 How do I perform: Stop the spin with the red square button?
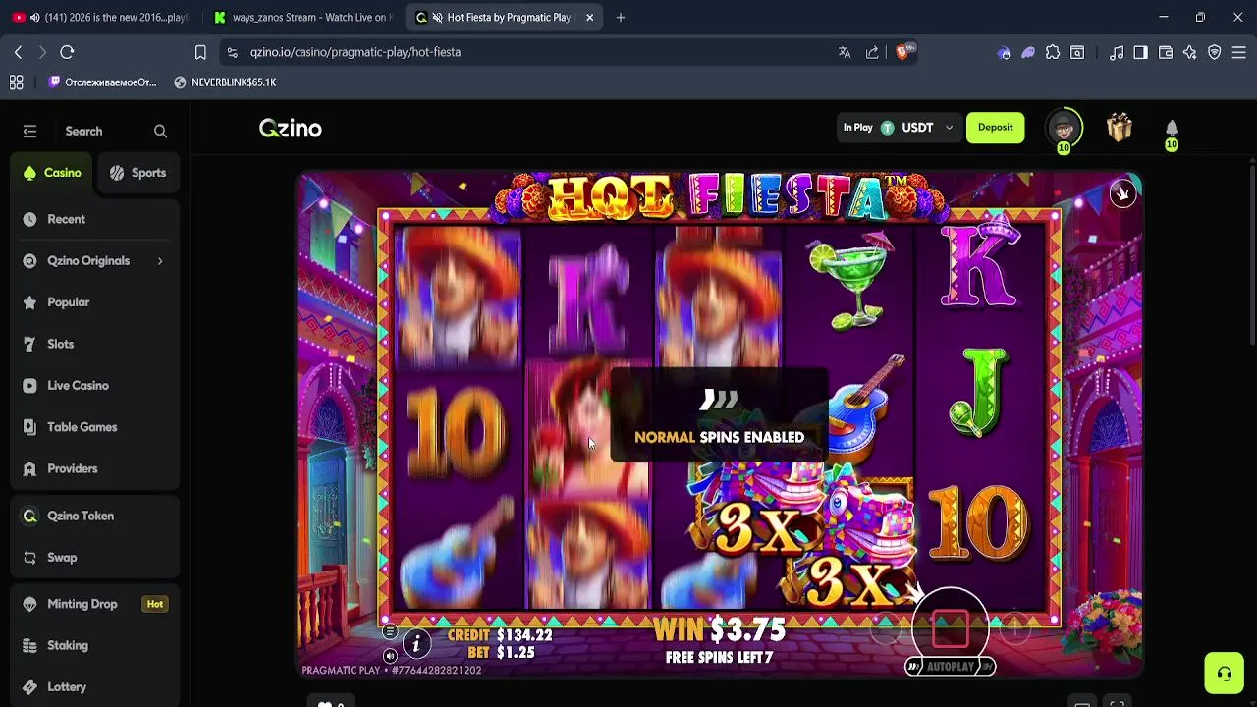pyautogui.click(x=950, y=628)
